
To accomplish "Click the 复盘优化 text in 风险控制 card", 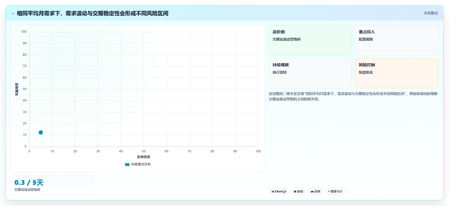I will pyautogui.click(x=366, y=72).
